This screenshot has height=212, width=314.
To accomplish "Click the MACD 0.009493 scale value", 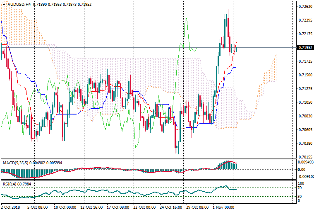I will click(x=306, y=163).
